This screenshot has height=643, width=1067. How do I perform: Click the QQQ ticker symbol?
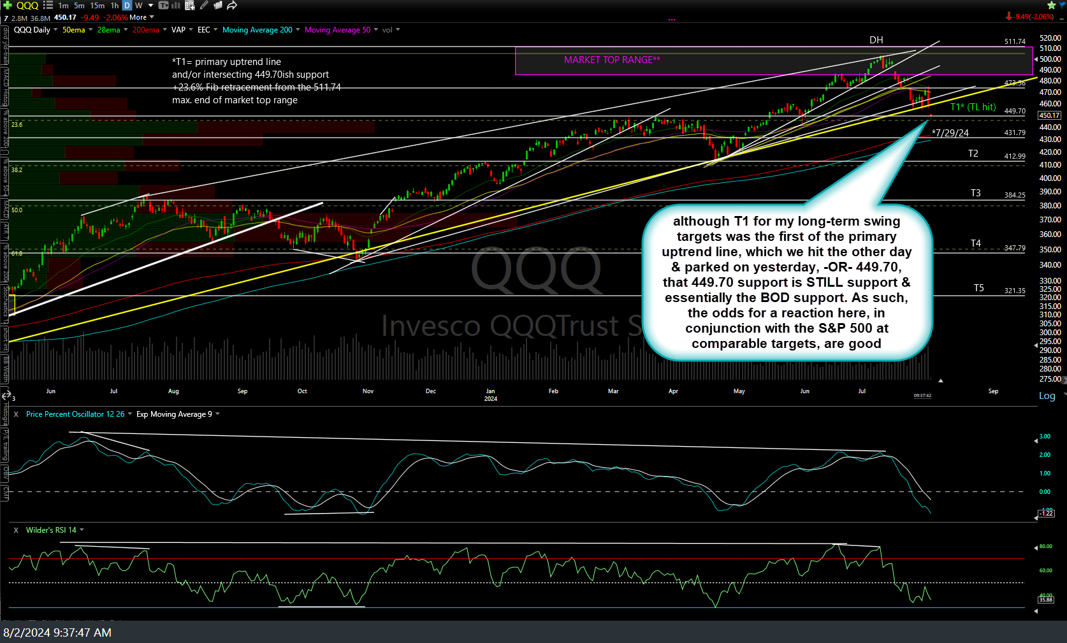coord(27,5)
